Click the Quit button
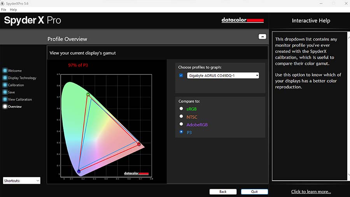 tap(254, 192)
